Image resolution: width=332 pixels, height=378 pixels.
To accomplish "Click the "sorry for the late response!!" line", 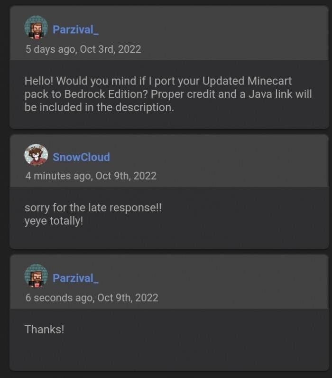I will point(93,208).
